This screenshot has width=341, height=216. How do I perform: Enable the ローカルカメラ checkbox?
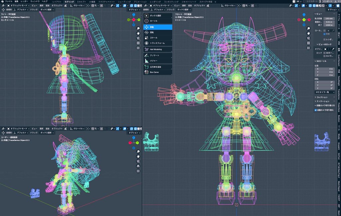click(325, 30)
